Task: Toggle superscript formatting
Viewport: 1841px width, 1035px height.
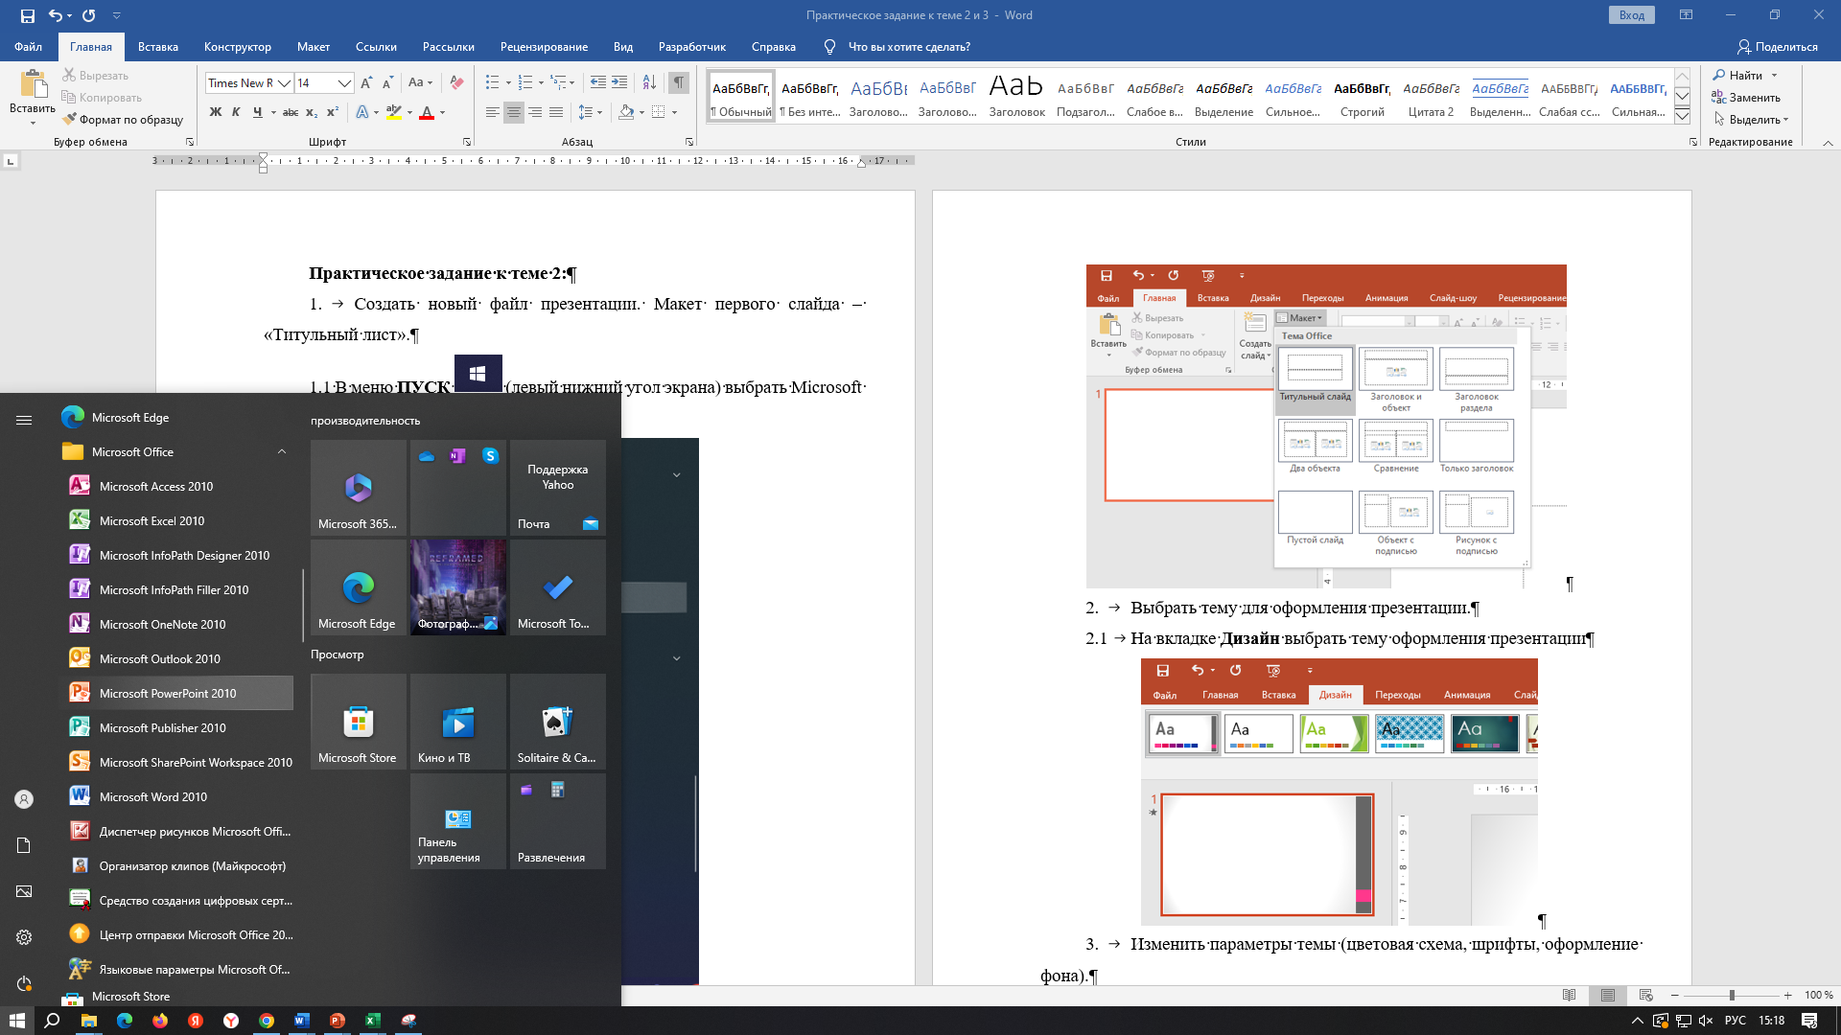Action: 333,112
